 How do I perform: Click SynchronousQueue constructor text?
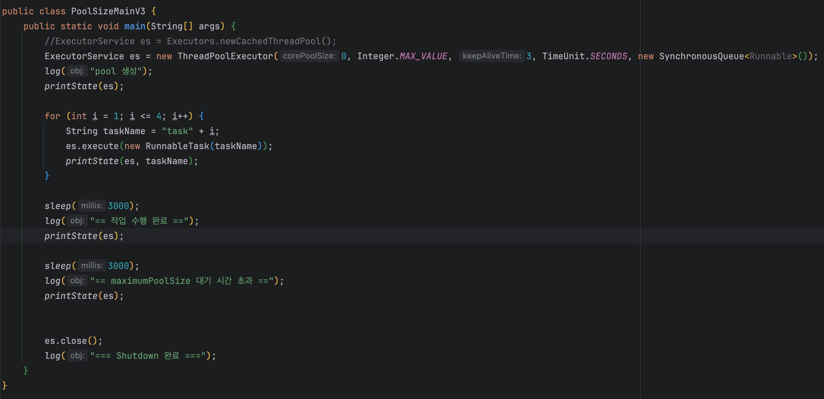[x=701, y=56]
